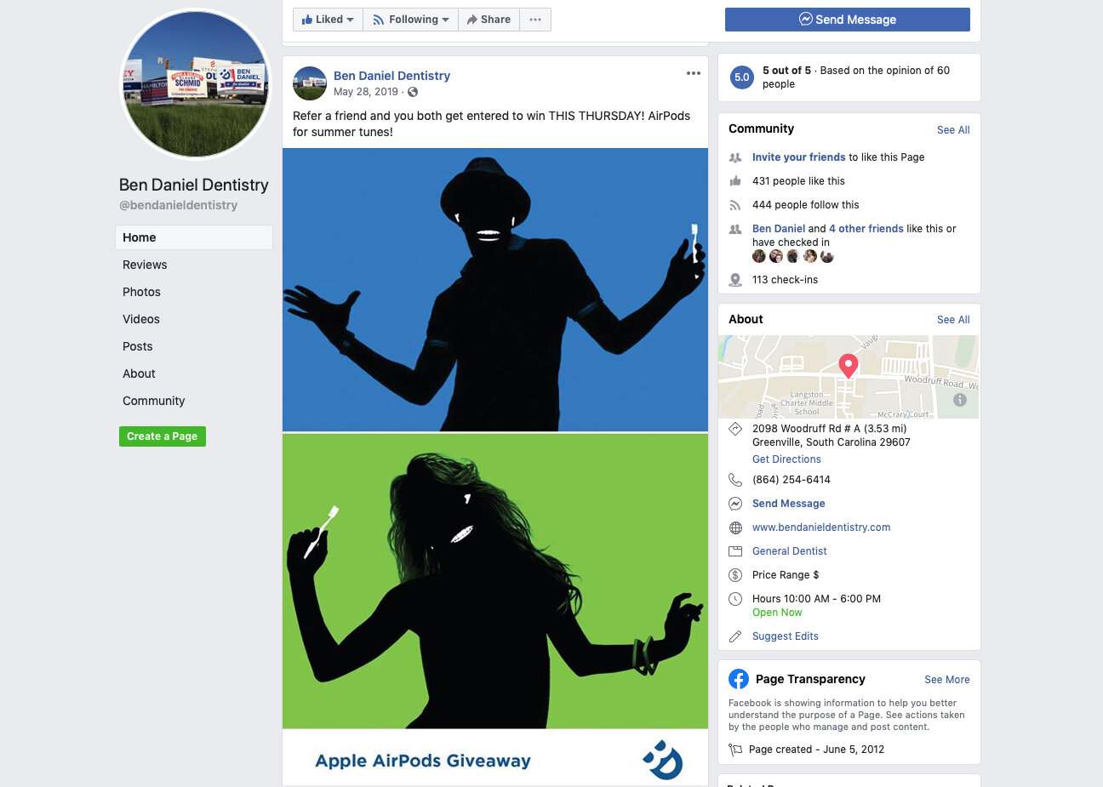
Task: Click Suggest Edits link
Action: (x=786, y=636)
